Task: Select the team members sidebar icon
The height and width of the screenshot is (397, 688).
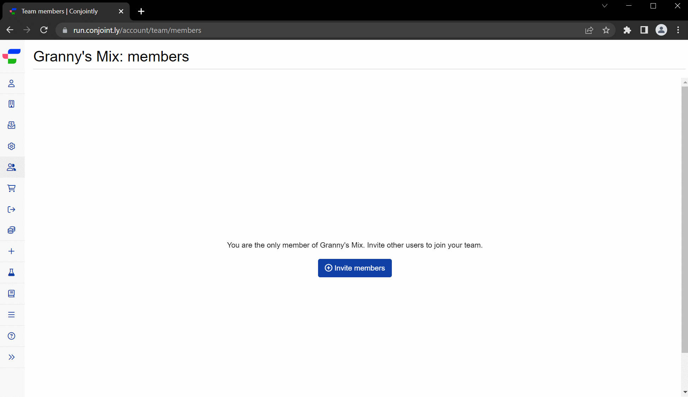Action: [x=11, y=167]
